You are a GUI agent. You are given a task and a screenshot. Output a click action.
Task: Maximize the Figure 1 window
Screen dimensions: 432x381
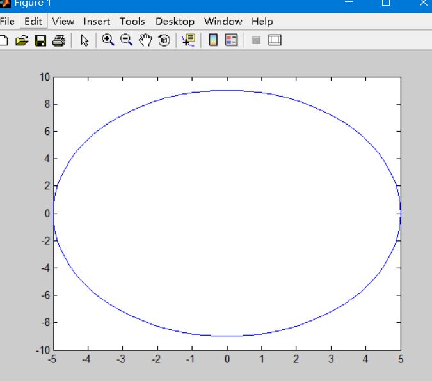tap(386, 3)
